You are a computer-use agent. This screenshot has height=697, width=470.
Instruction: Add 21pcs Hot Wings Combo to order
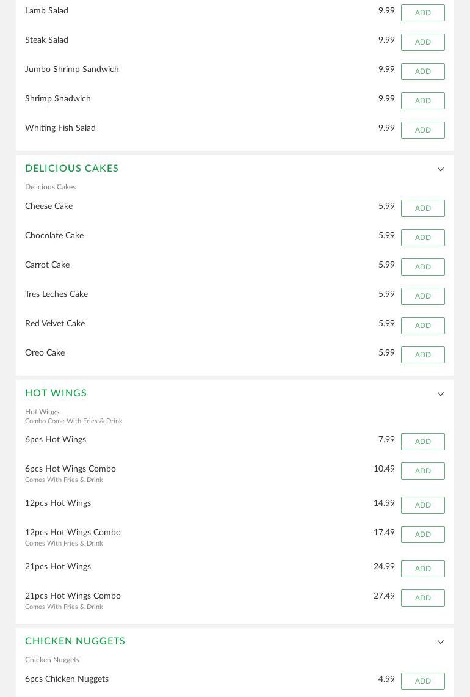pos(422,598)
